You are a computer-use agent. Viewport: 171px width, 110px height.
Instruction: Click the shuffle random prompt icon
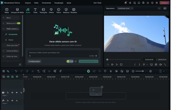coord(30,56)
